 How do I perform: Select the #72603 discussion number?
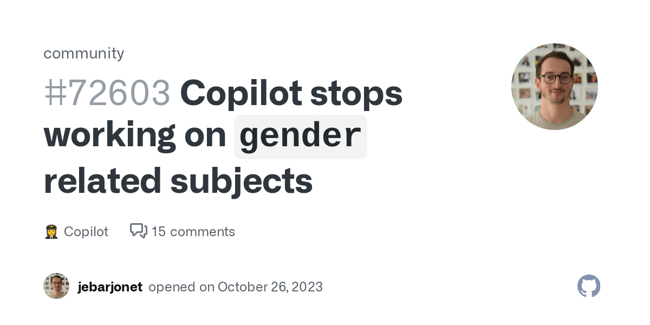pyautogui.click(x=107, y=93)
